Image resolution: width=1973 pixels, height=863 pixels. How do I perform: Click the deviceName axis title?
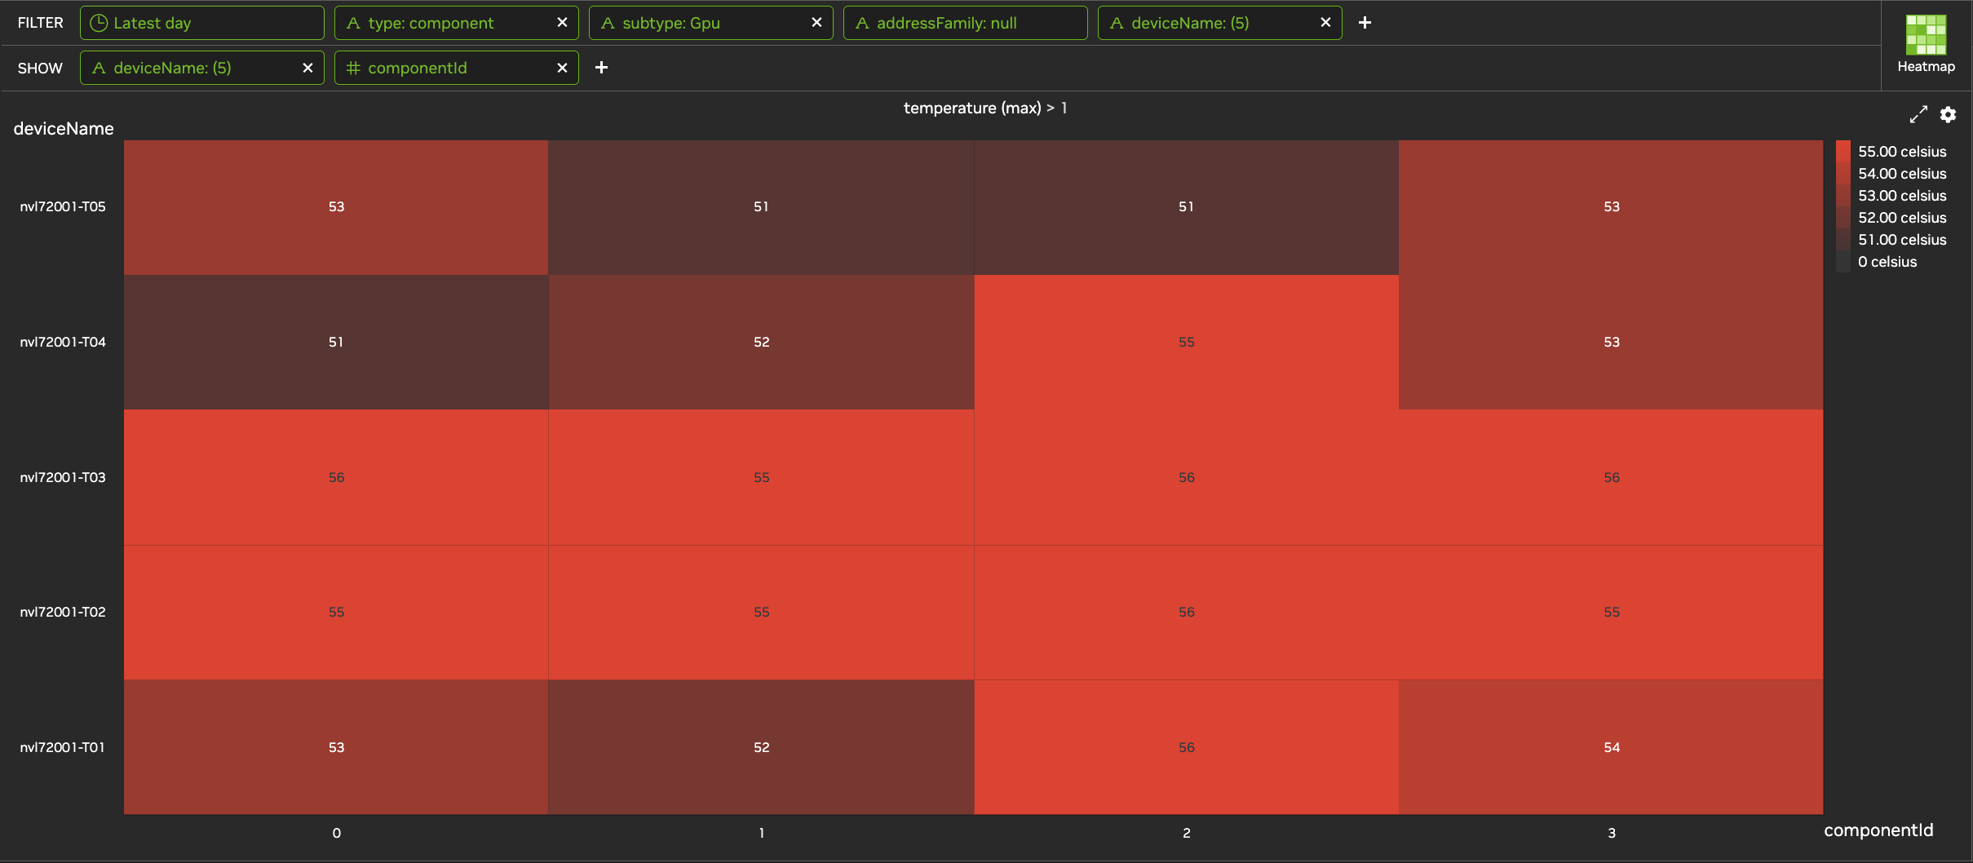(64, 129)
